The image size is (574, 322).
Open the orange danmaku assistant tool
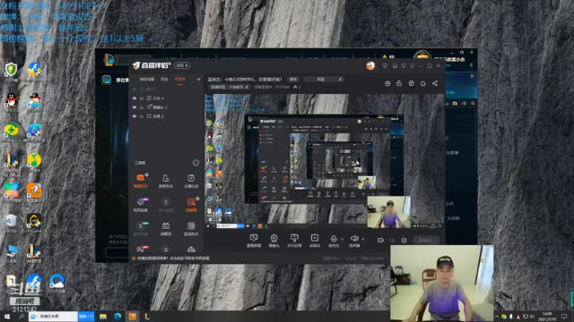pyautogui.click(x=141, y=181)
